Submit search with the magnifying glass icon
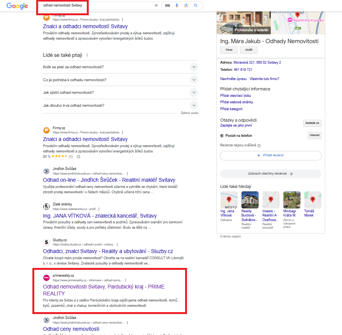 196,5
